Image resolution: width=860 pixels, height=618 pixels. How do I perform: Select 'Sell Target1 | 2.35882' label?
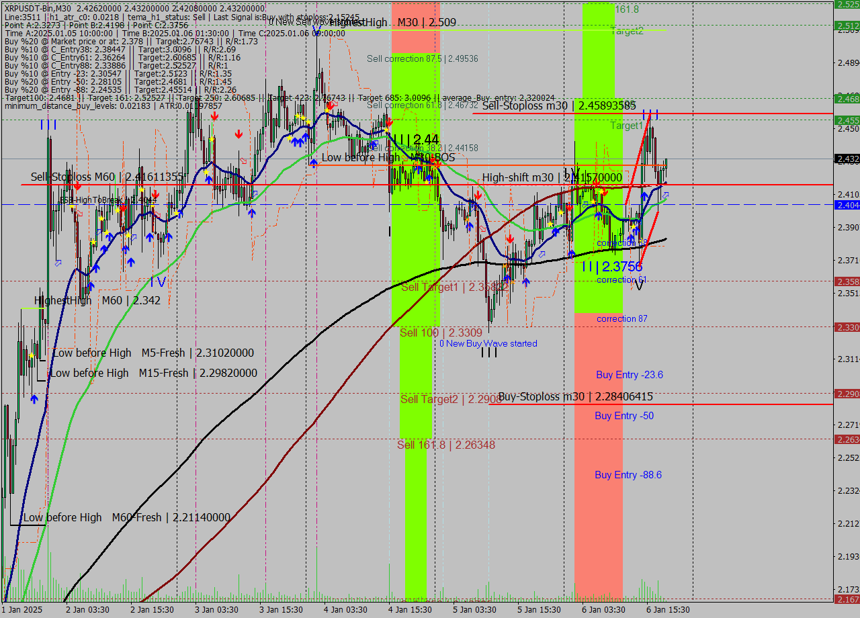click(456, 287)
